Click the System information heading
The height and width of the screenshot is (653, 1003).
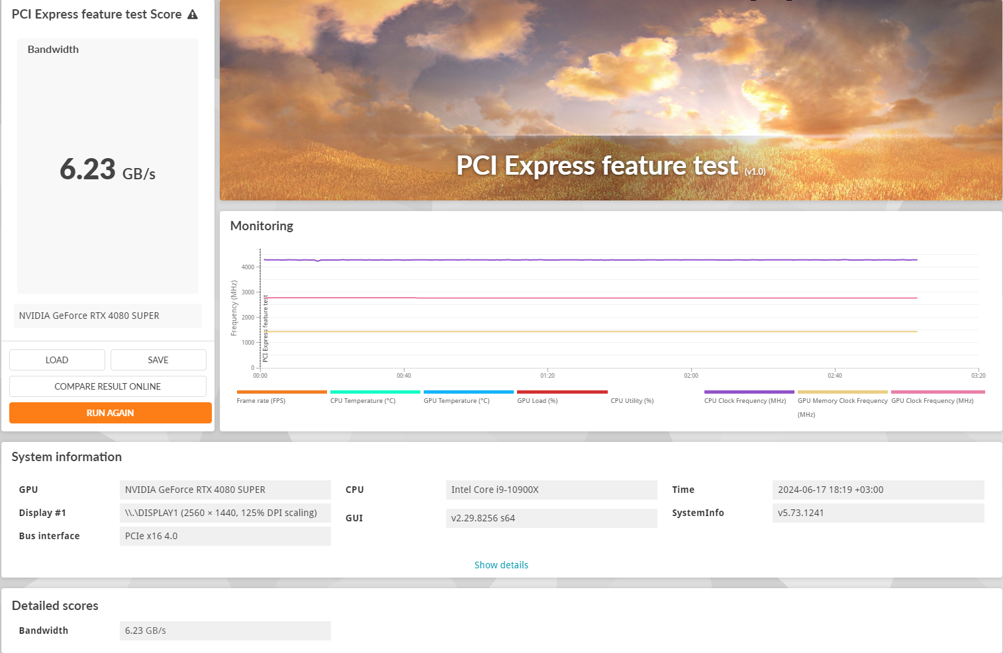click(67, 457)
